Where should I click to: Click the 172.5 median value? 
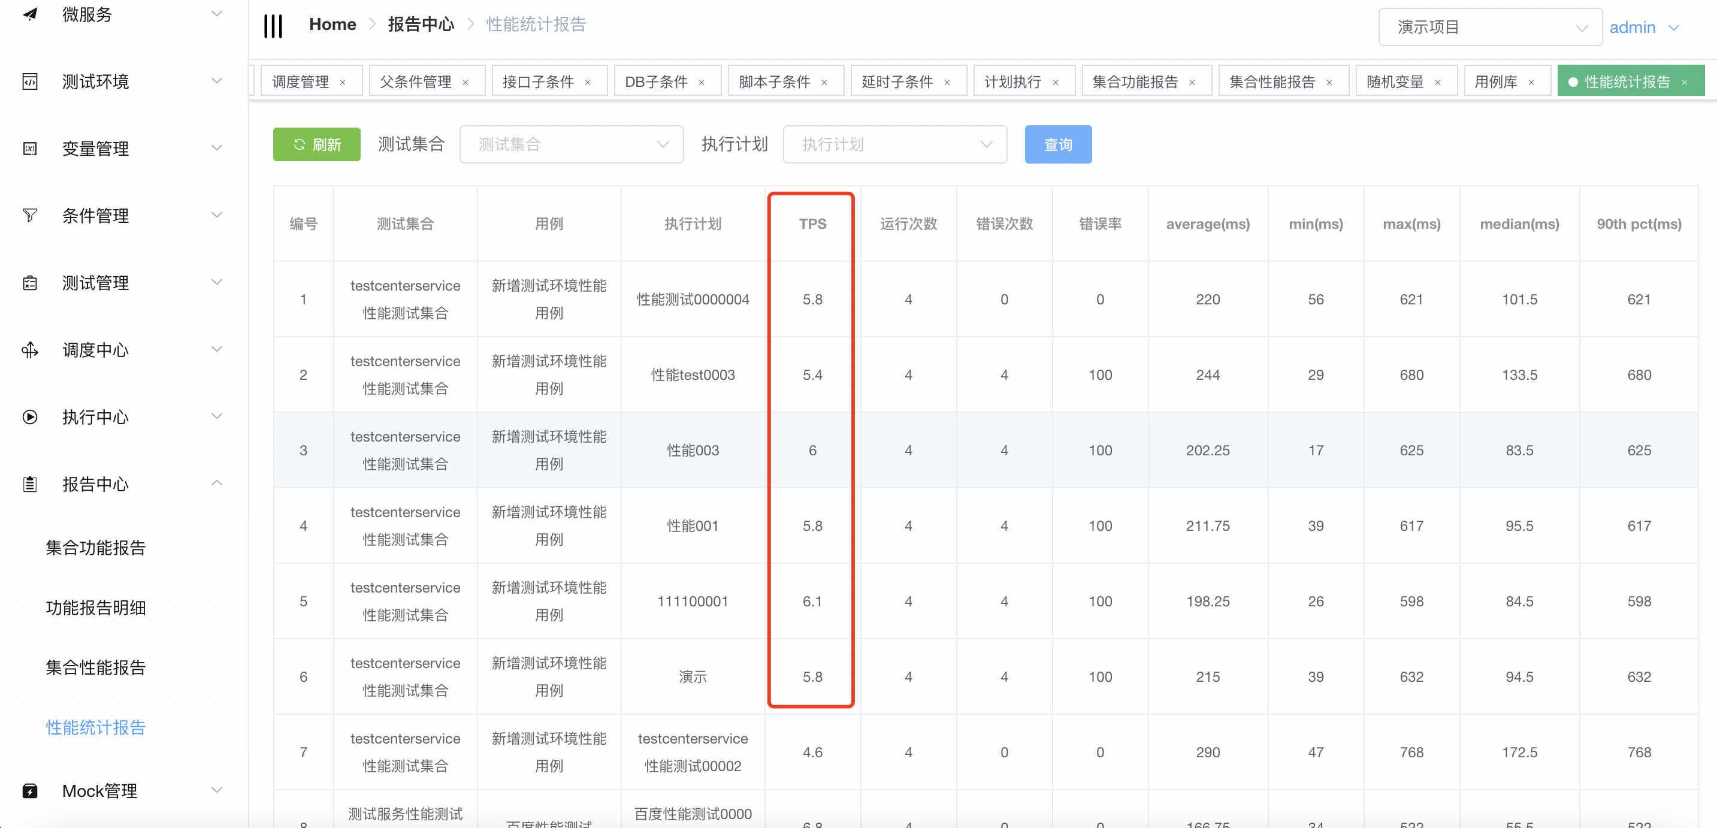pyautogui.click(x=1519, y=753)
